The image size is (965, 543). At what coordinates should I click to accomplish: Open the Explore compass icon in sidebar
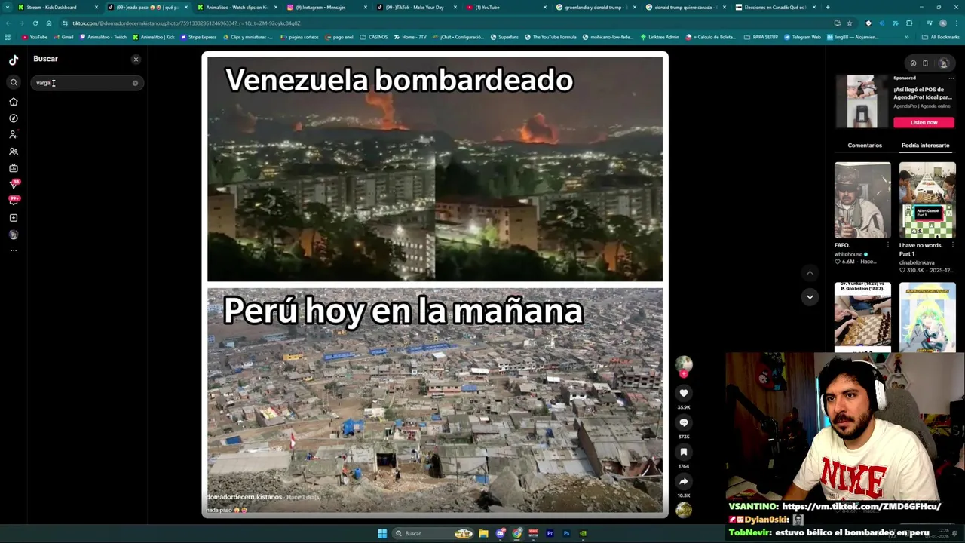(x=14, y=118)
